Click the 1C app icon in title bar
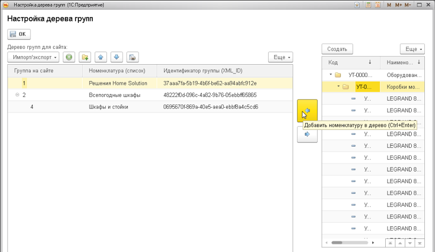Image resolution: width=435 pixels, height=252 pixels. tap(6, 5)
